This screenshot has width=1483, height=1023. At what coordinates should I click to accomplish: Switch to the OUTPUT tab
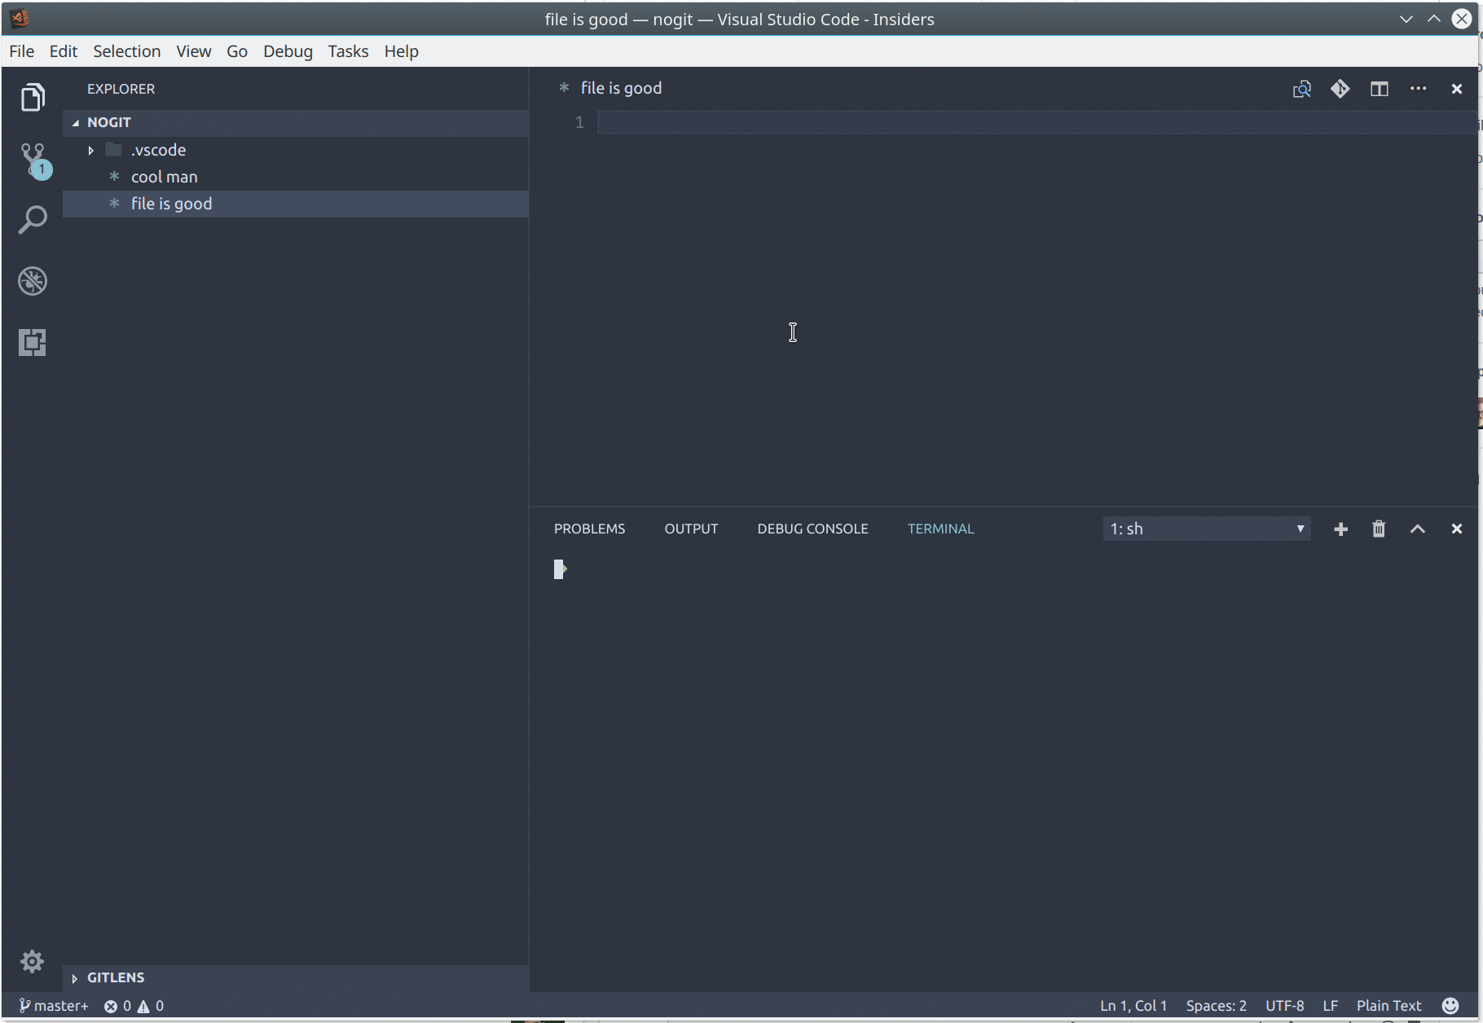pyautogui.click(x=691, y=529)
